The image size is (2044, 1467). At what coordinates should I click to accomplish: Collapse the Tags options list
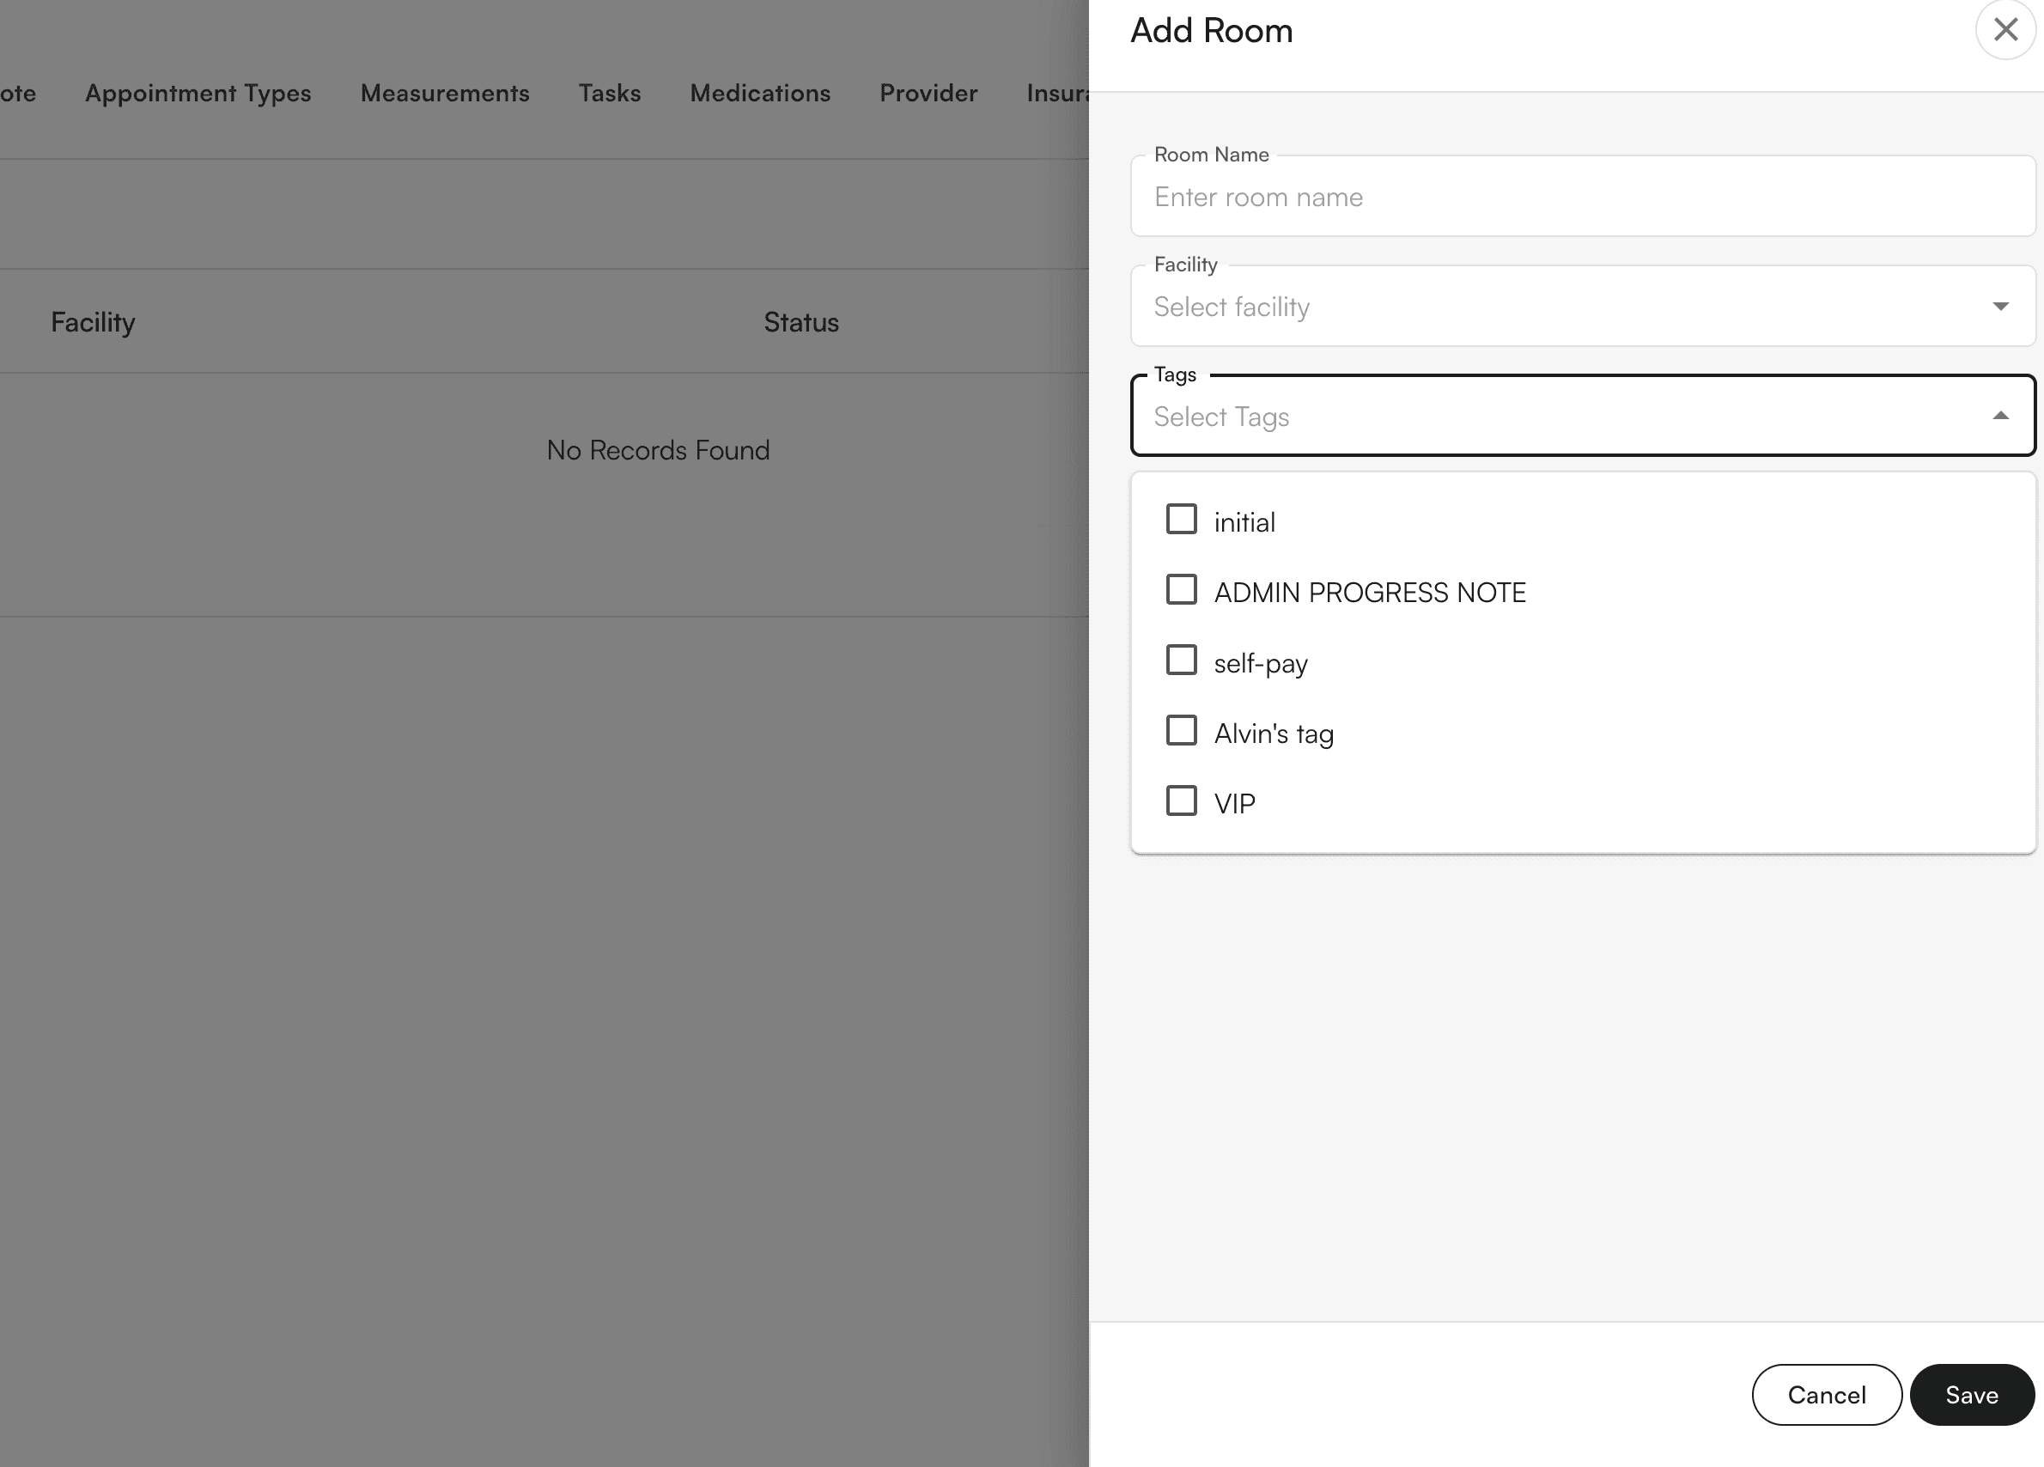click(x=2001, y=416)
